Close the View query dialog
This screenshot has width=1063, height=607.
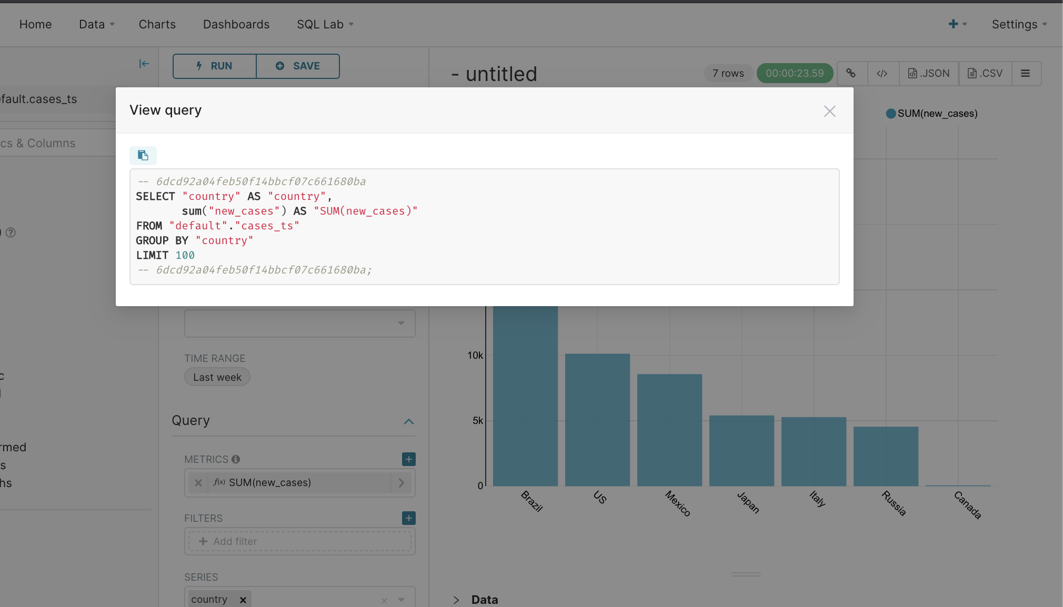(x=829, y=111)
